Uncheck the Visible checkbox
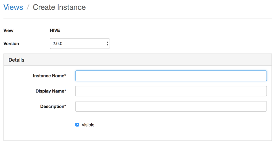The height and width of the screenshot is (143, 274). (77, 125)
